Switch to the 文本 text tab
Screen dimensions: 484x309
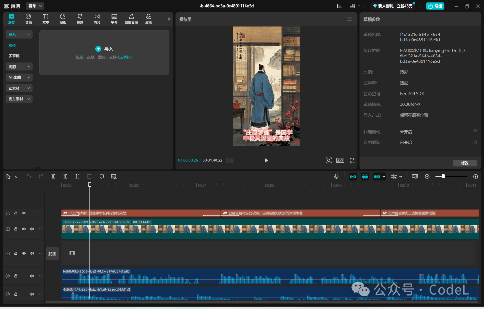point(46,19)
